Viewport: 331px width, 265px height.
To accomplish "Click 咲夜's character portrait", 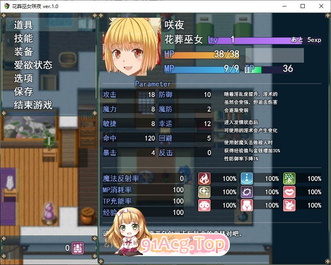I will coord(130,47).
